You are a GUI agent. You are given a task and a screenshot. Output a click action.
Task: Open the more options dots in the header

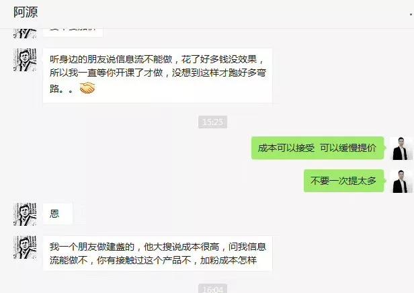point(411,14)
